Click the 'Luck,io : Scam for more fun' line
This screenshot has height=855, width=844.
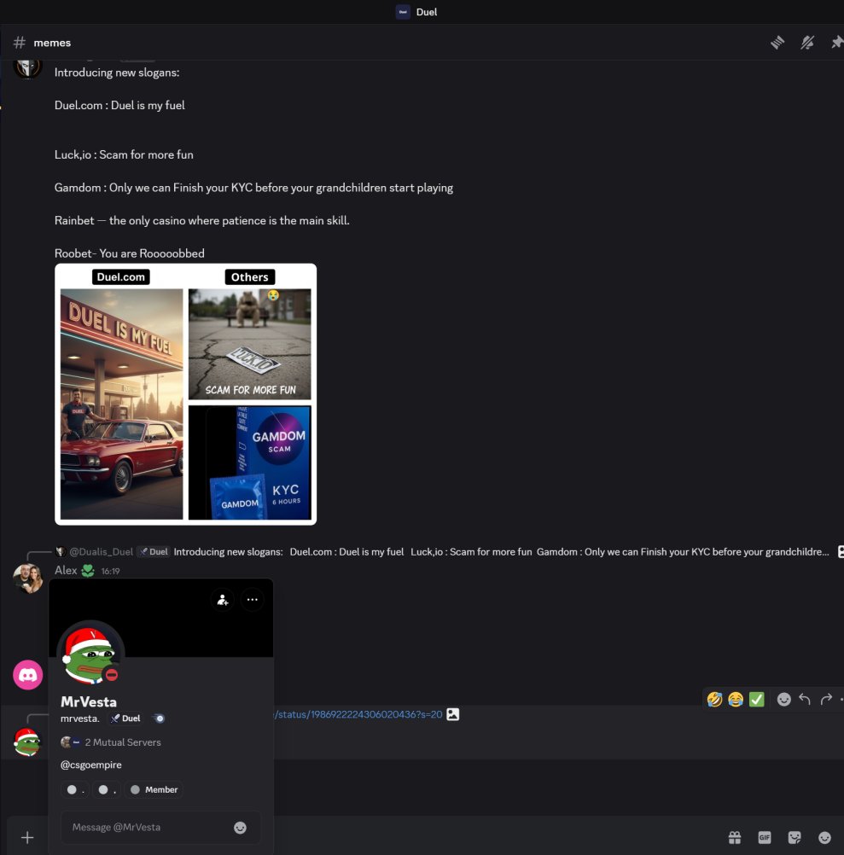(x=124, y=154)
